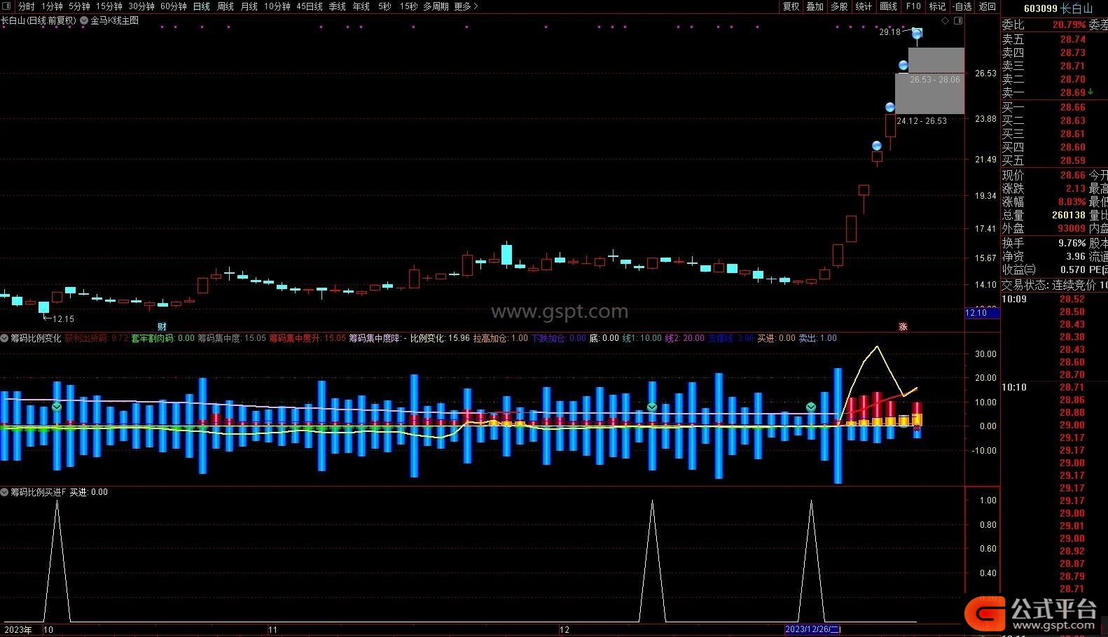This screenshot has width=1108, height=637.
Task: Click the 26.53 - 28.06 gap range label
Action: coord(935,80)
